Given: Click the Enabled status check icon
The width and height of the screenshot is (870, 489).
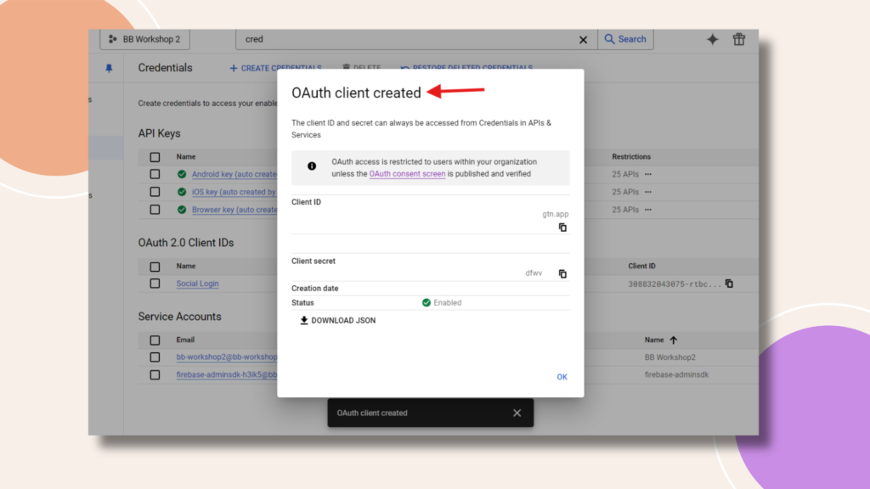Looking at the screenshot, I should 427,303.
